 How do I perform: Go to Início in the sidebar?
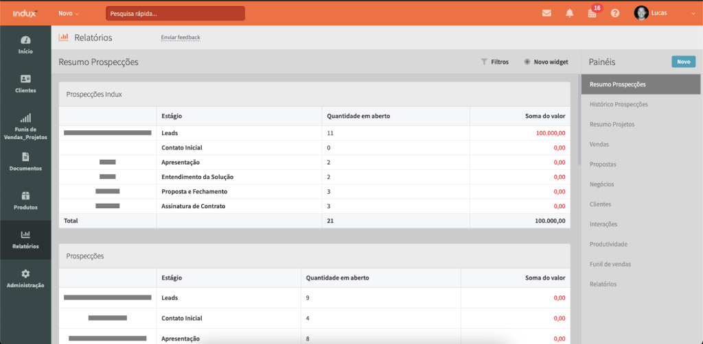pyautogui.click(x=25, y=45)
